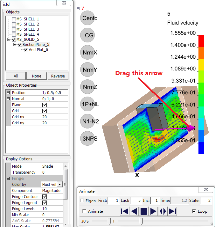Open the Color by dropdown
The width and height of the screenshot is (215, 227).
point(59,185)
